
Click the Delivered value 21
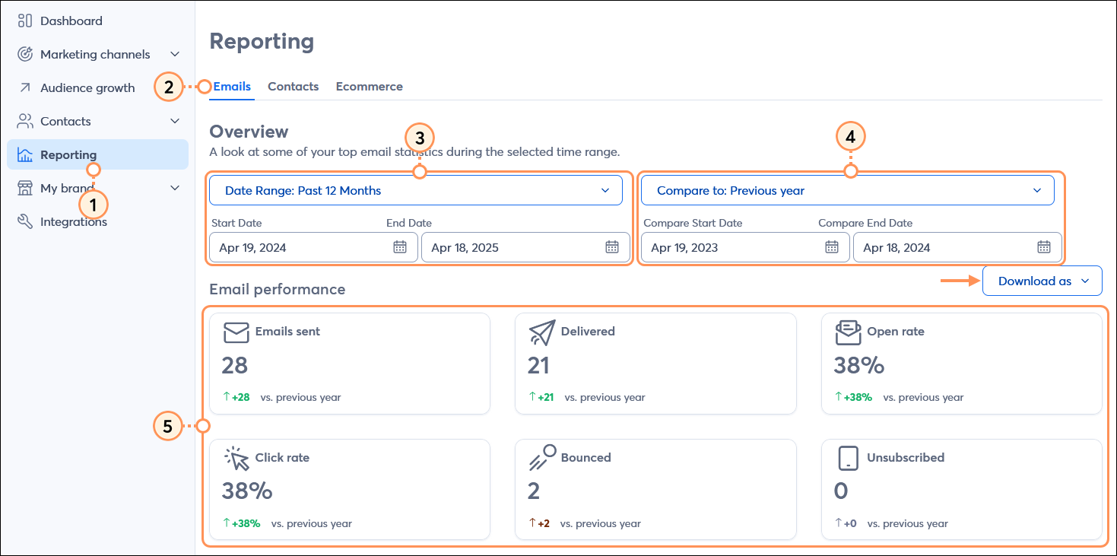coord(538,366)
